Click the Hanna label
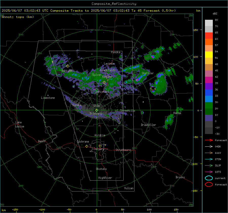The width and height of the screenshot is (228, 213). [177, 113]
